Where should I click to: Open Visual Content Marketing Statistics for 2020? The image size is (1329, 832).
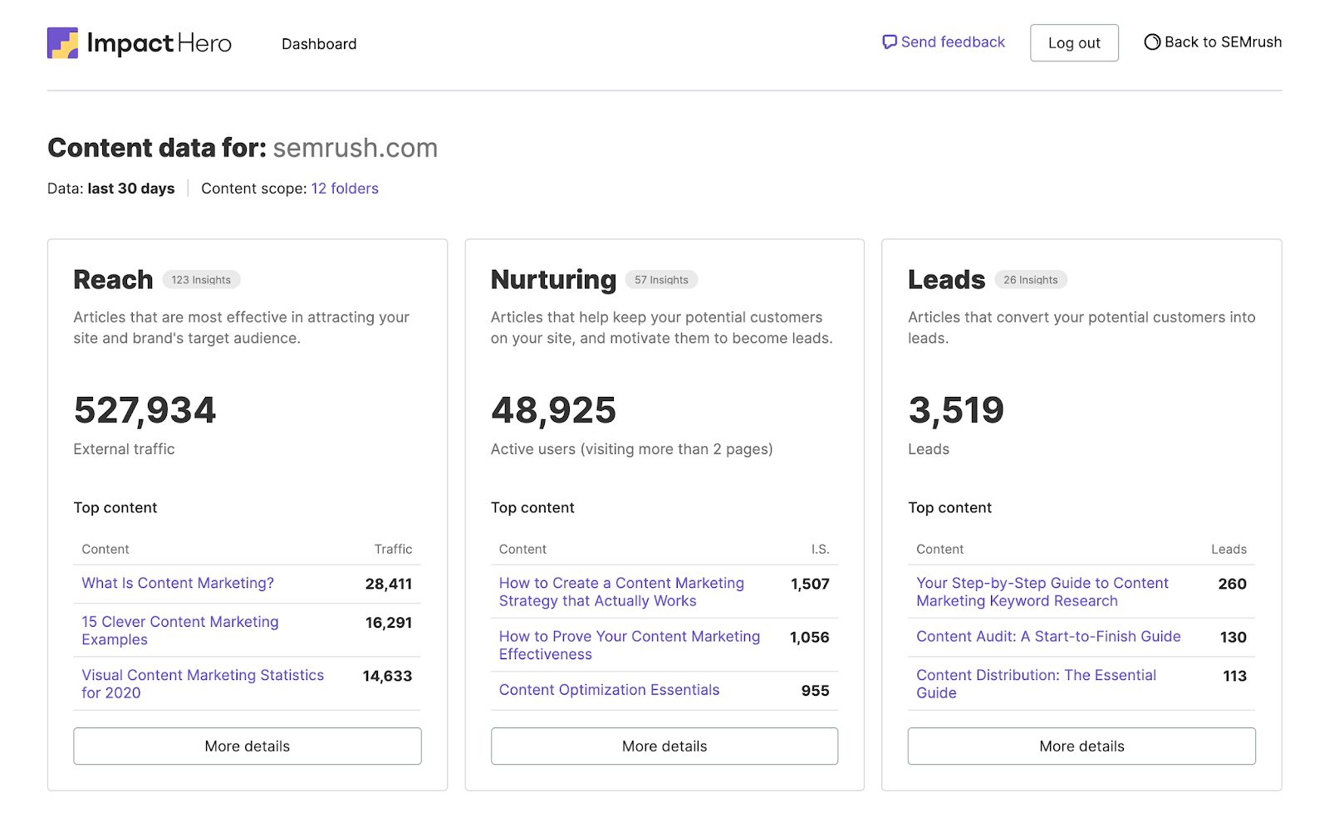click(x=203, y=684)
